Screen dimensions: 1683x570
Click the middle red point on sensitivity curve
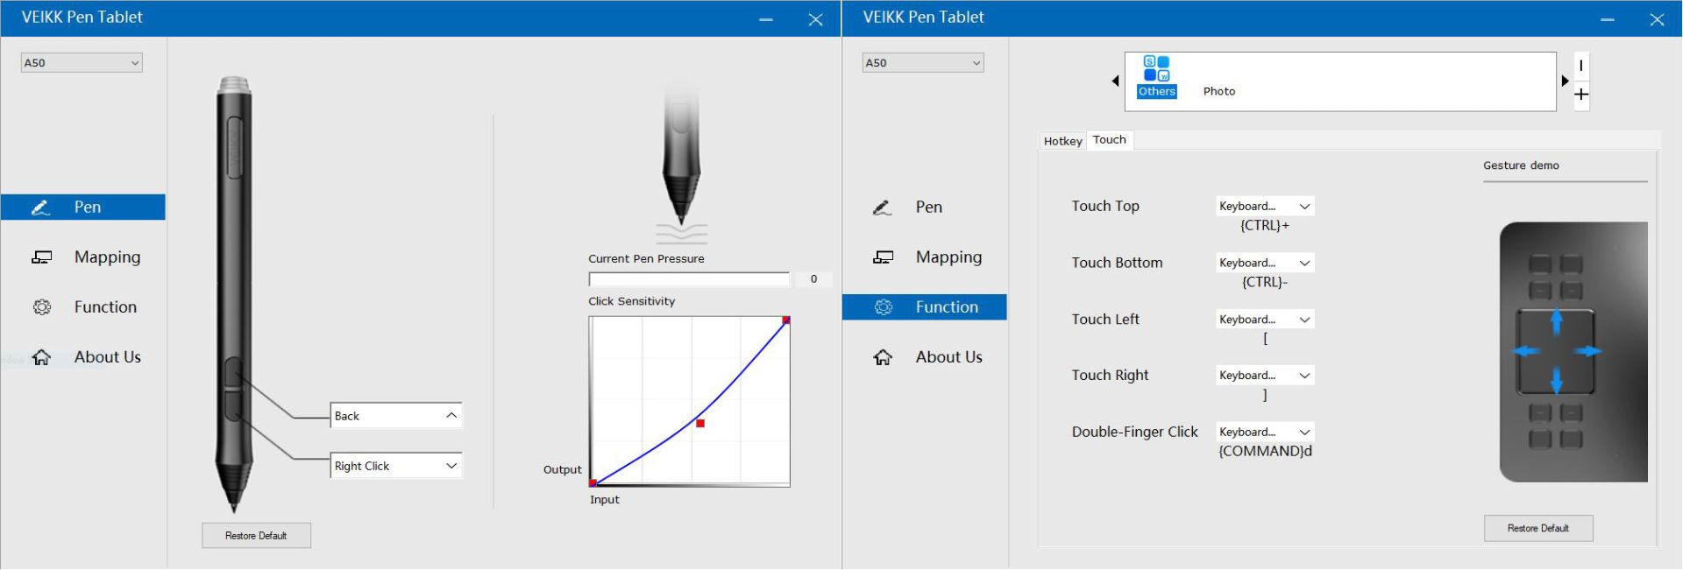click(700, 424)
